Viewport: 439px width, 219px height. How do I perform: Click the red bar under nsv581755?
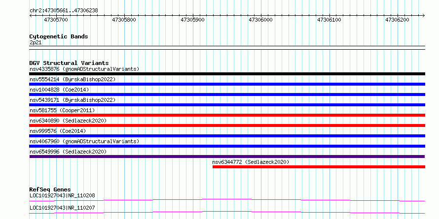[x=227, y=115]
